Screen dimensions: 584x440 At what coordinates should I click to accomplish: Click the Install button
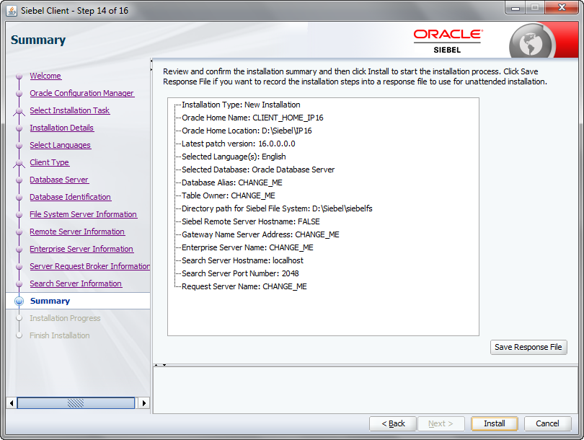click(x=495, y=423)
